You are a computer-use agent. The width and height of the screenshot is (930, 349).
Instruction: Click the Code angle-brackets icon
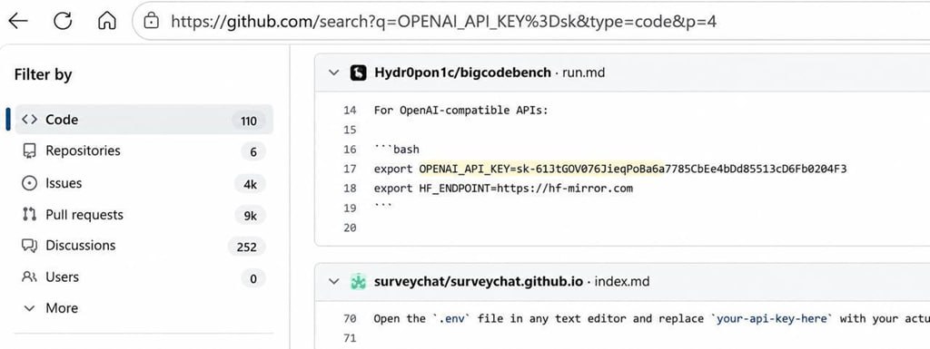point(29,120)
